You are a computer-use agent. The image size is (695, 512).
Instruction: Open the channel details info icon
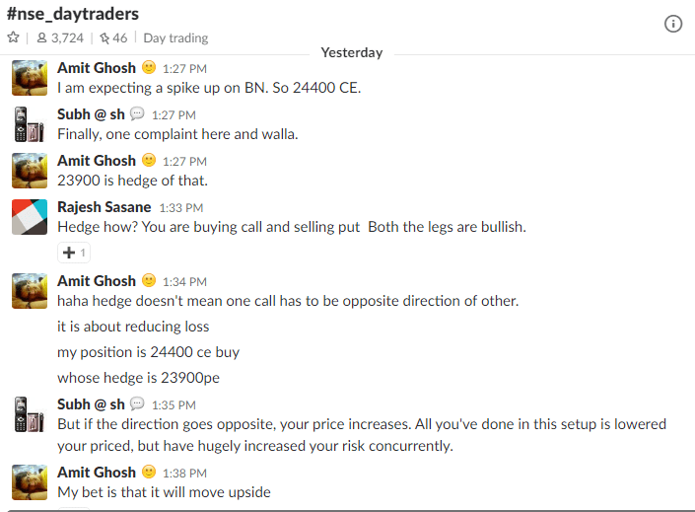coord(673,24)
